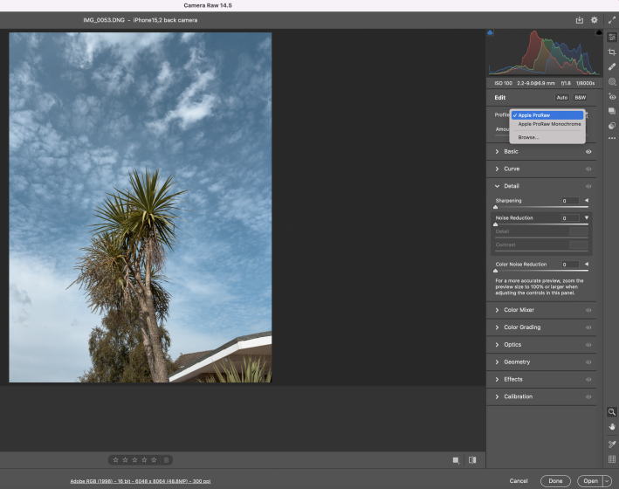Select the Red Eye removal tool
This screenshot has height=489, width=619.
612,96
